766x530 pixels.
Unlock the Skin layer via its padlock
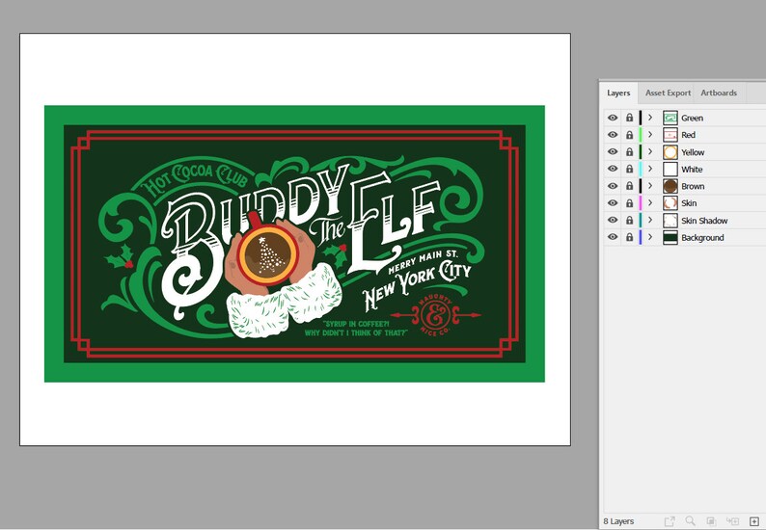pos(629,203)
